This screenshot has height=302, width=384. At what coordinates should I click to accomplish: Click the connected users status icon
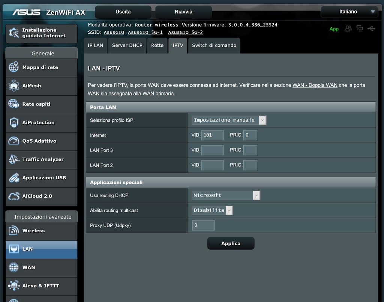tap(348, 28)
